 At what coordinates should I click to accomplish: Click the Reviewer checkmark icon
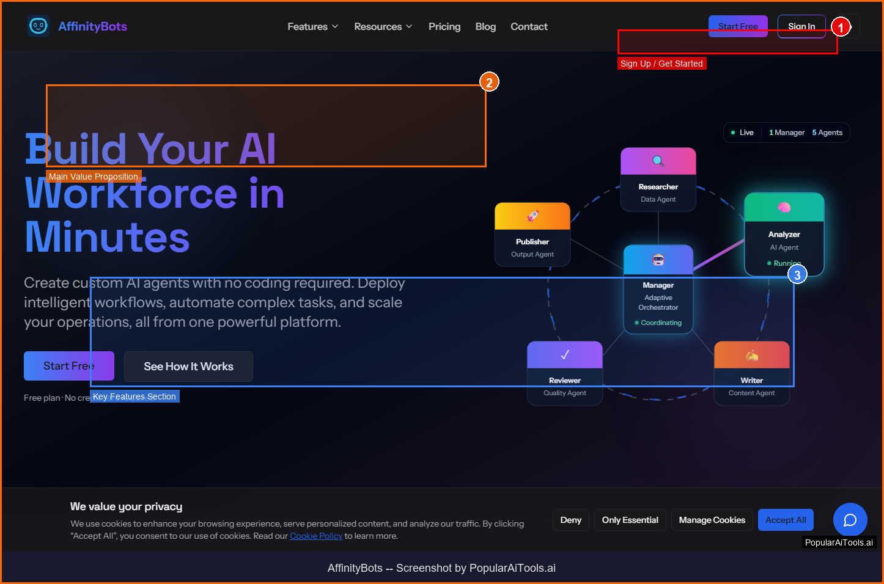pyautogui.click(x=565, y=355)
